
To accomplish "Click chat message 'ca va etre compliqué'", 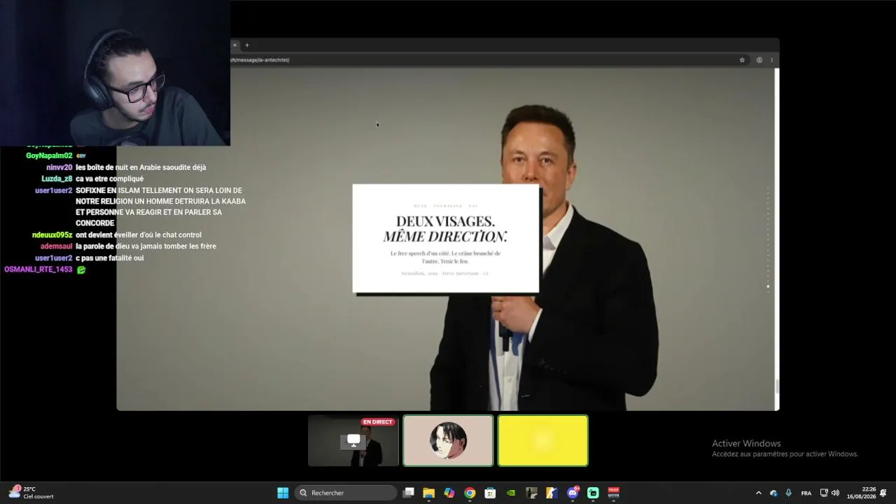I will pos(109,178).
